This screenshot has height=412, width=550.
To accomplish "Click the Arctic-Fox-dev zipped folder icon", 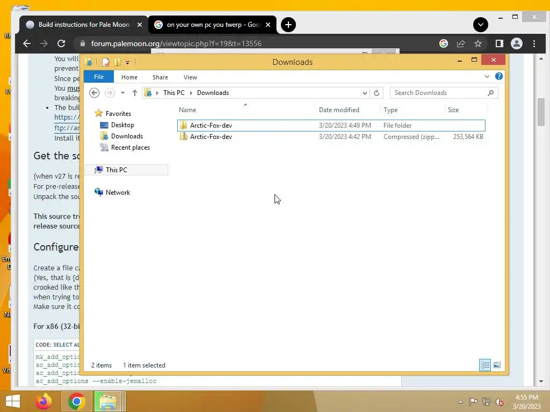I will (183, 137).
